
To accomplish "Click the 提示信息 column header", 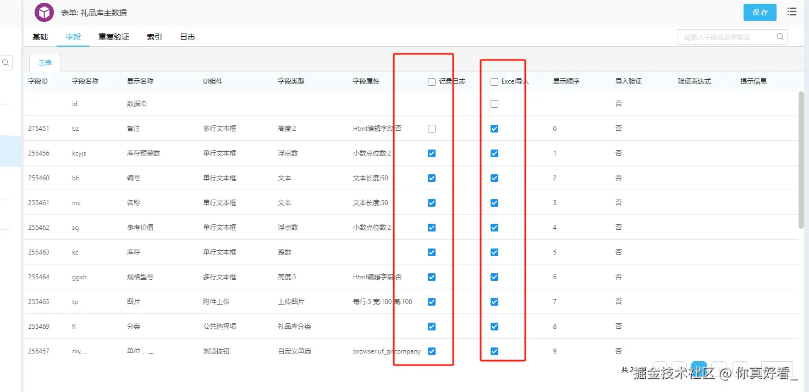I will tap(753, 81).
